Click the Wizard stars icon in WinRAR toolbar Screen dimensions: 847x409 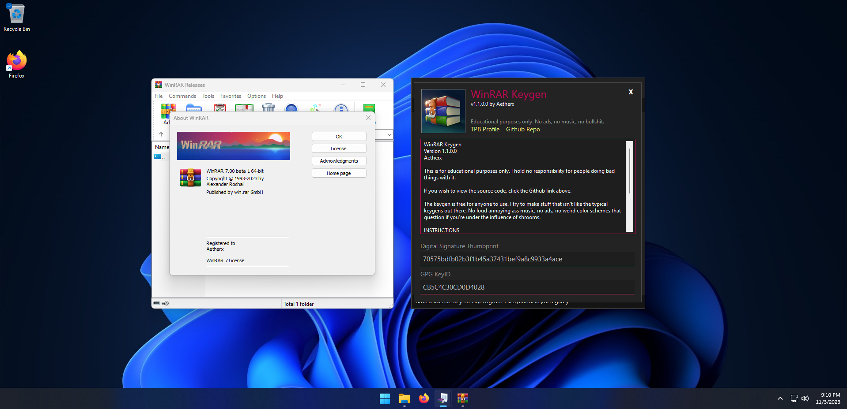coord(316,108)
